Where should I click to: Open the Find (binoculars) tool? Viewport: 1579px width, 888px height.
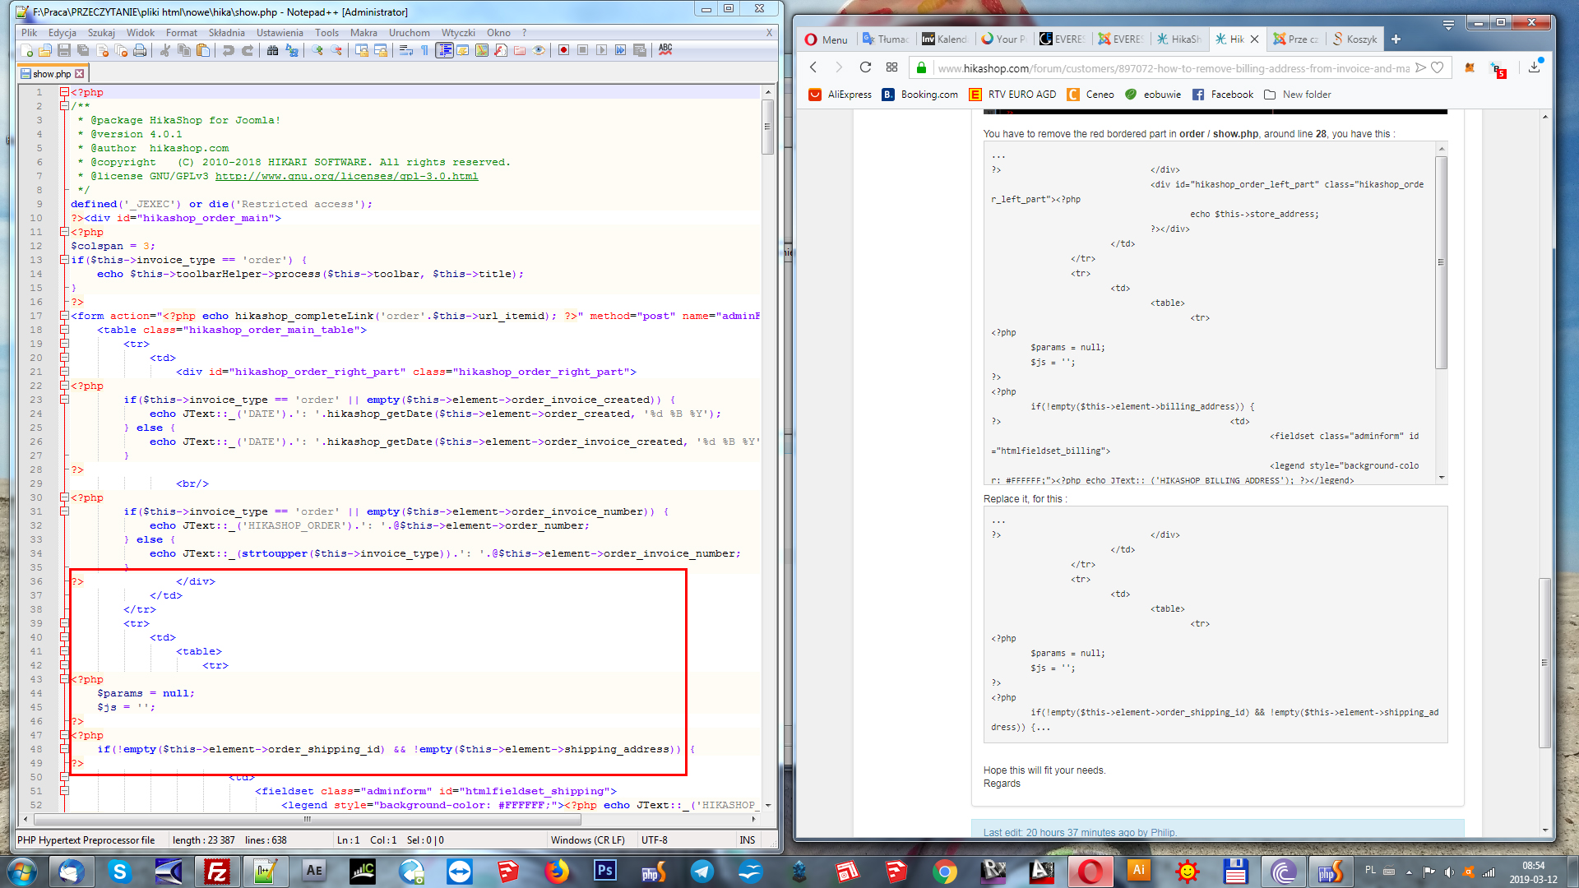[272, 50]
